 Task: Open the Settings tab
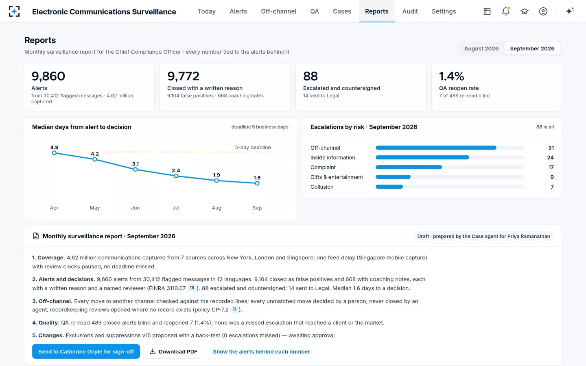444,11
